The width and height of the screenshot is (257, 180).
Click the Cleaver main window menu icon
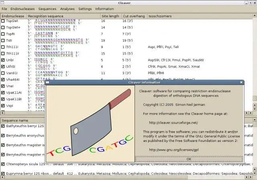[x=2, y=3]
